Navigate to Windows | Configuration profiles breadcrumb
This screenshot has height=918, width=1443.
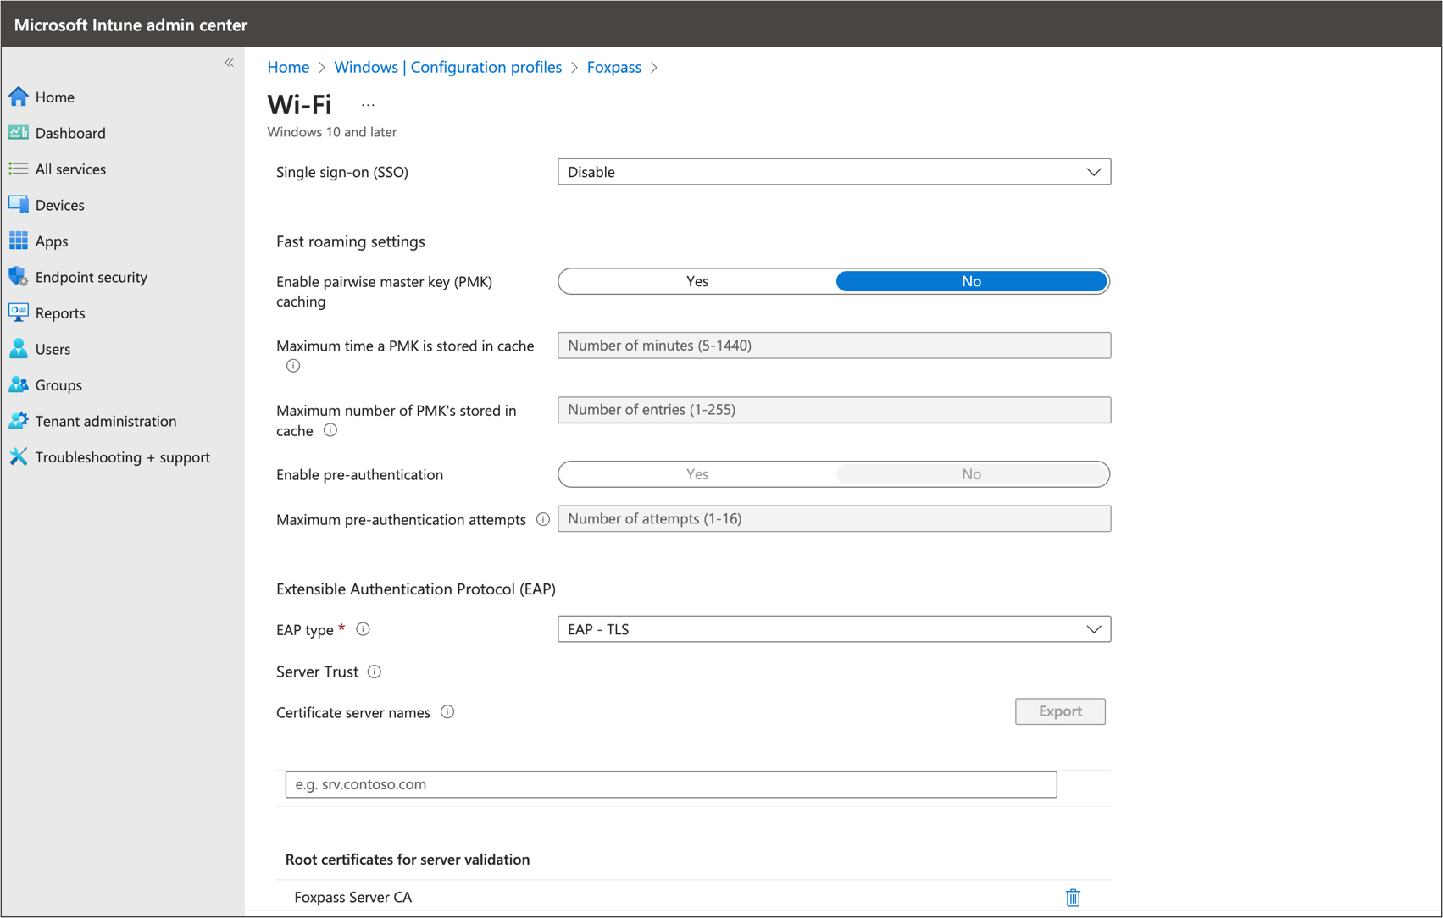pos(447,67)
